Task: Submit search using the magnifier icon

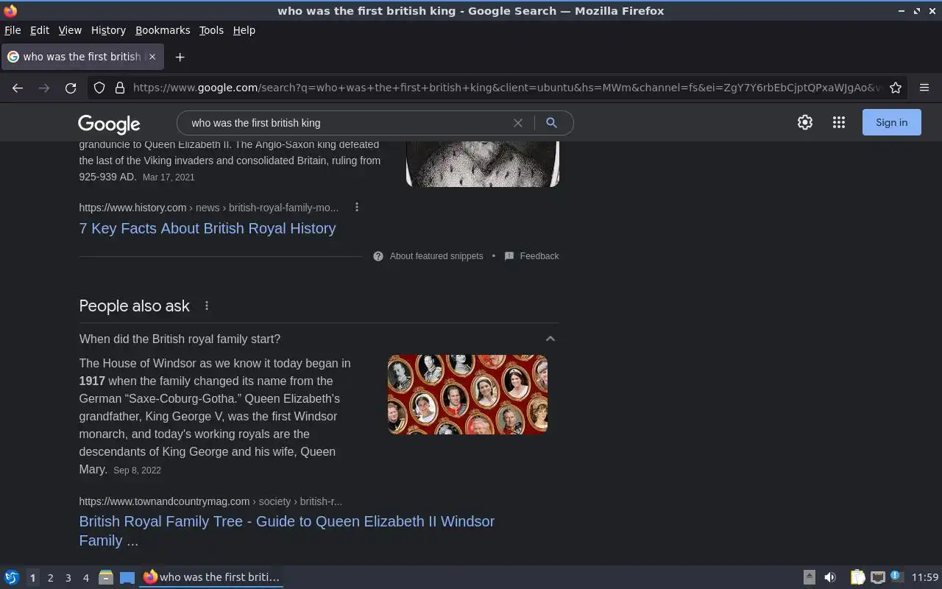Action: pos(551,123)
